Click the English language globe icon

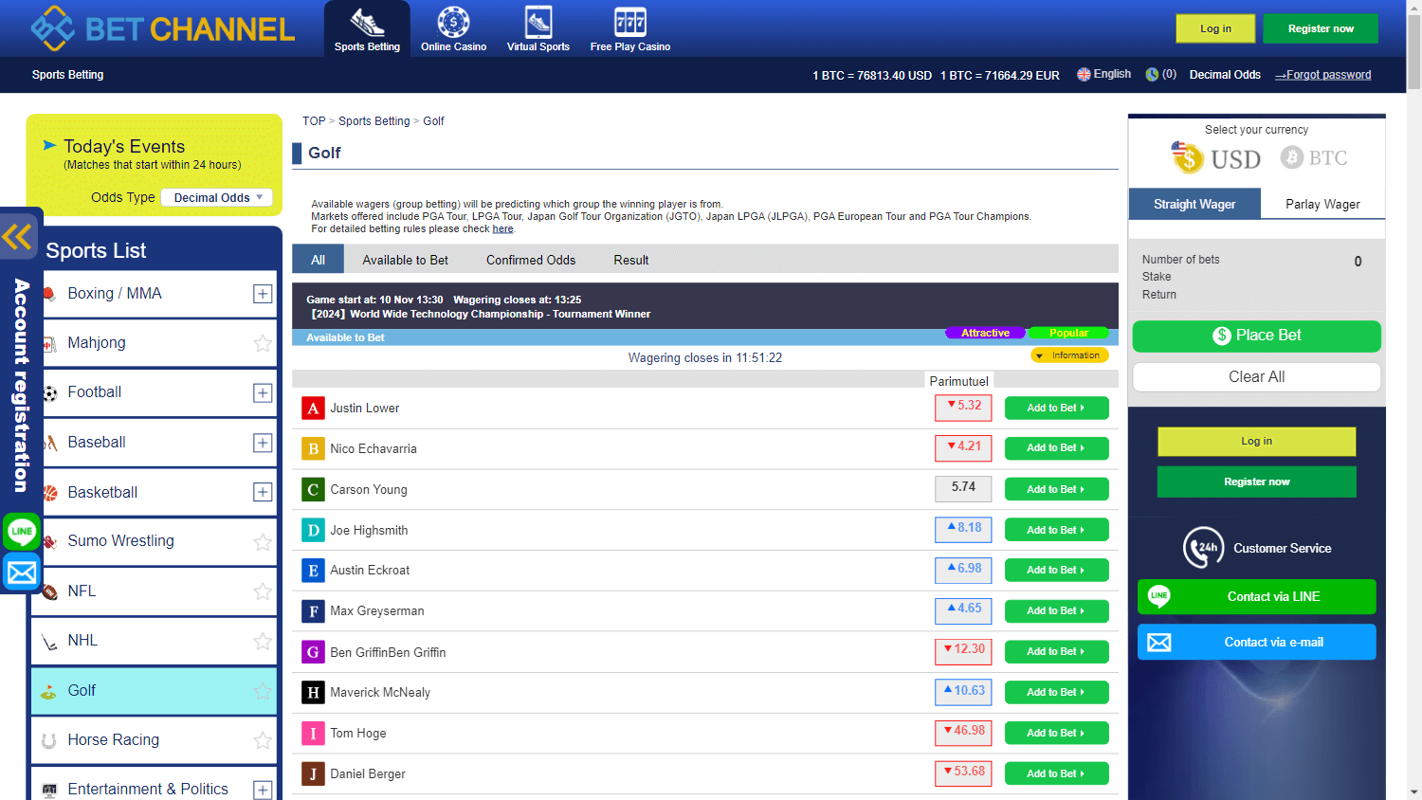point(1084,74)
